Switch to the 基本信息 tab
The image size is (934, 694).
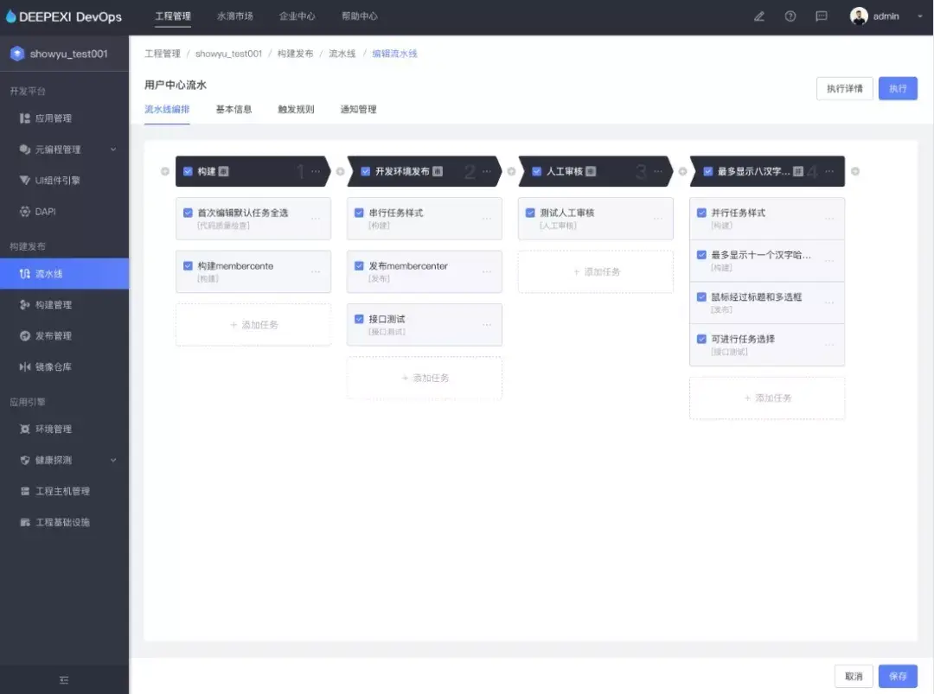point(233,110)
